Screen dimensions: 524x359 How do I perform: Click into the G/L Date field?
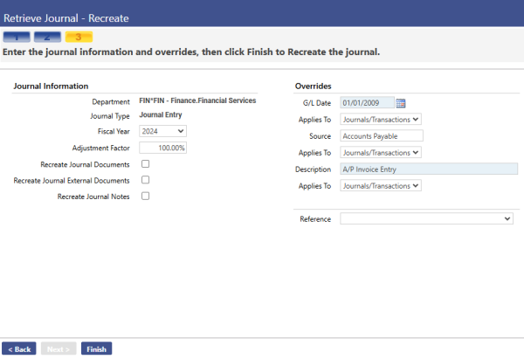tap(367, 102)
